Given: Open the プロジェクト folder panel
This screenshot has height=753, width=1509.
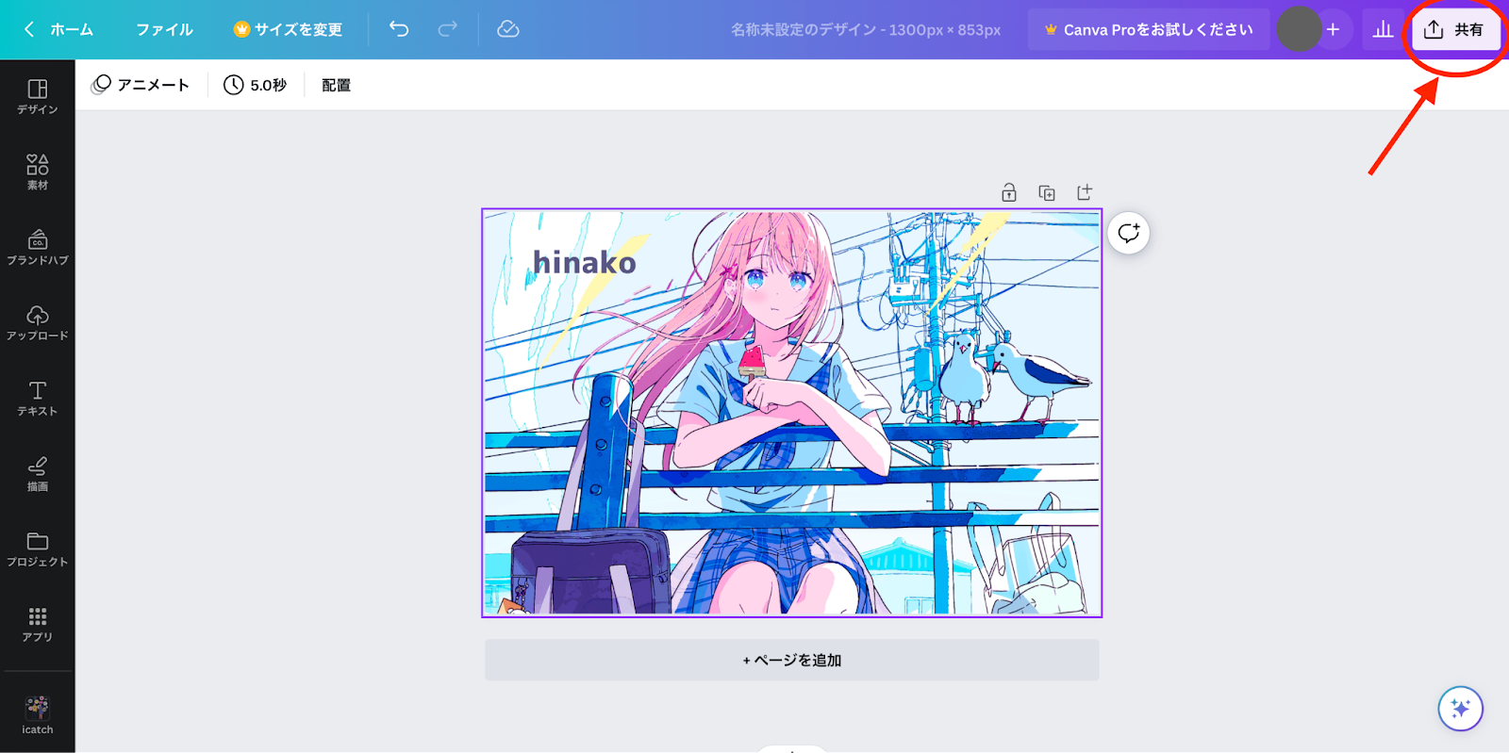Looking at the screenshot, I should pyautogui.click(x=37, y=549).
